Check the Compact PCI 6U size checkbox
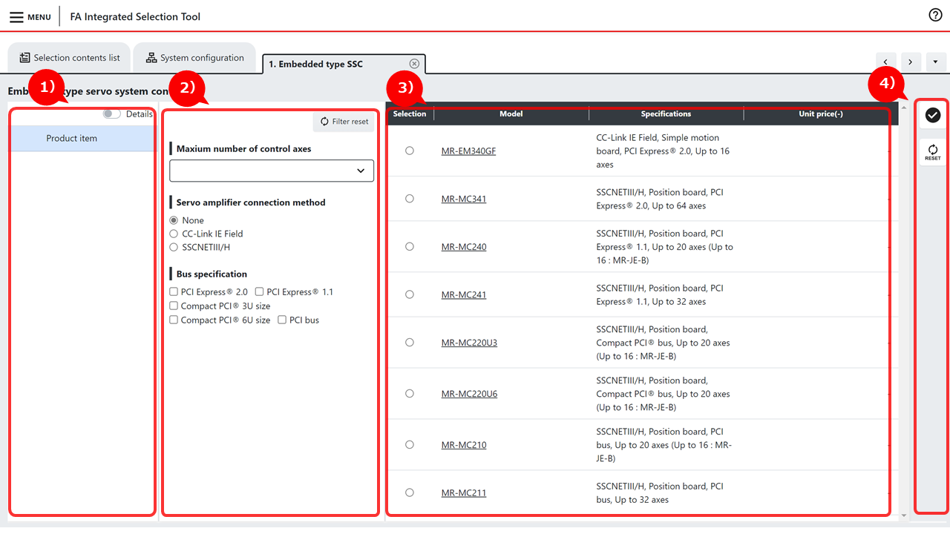 tap(174, 320)
